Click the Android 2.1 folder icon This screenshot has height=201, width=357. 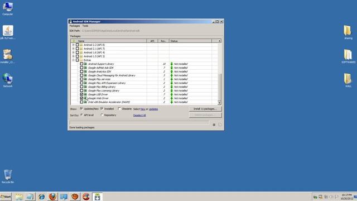(81, 49)
